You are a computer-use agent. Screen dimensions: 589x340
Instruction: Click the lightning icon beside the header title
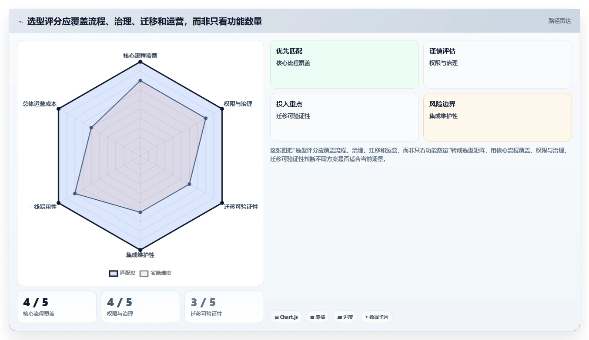click(x=20, y=21)
